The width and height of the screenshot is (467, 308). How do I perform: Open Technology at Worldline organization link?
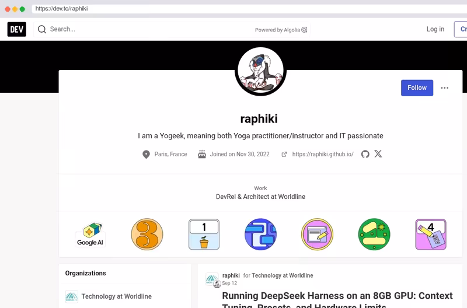pos(116,296)
